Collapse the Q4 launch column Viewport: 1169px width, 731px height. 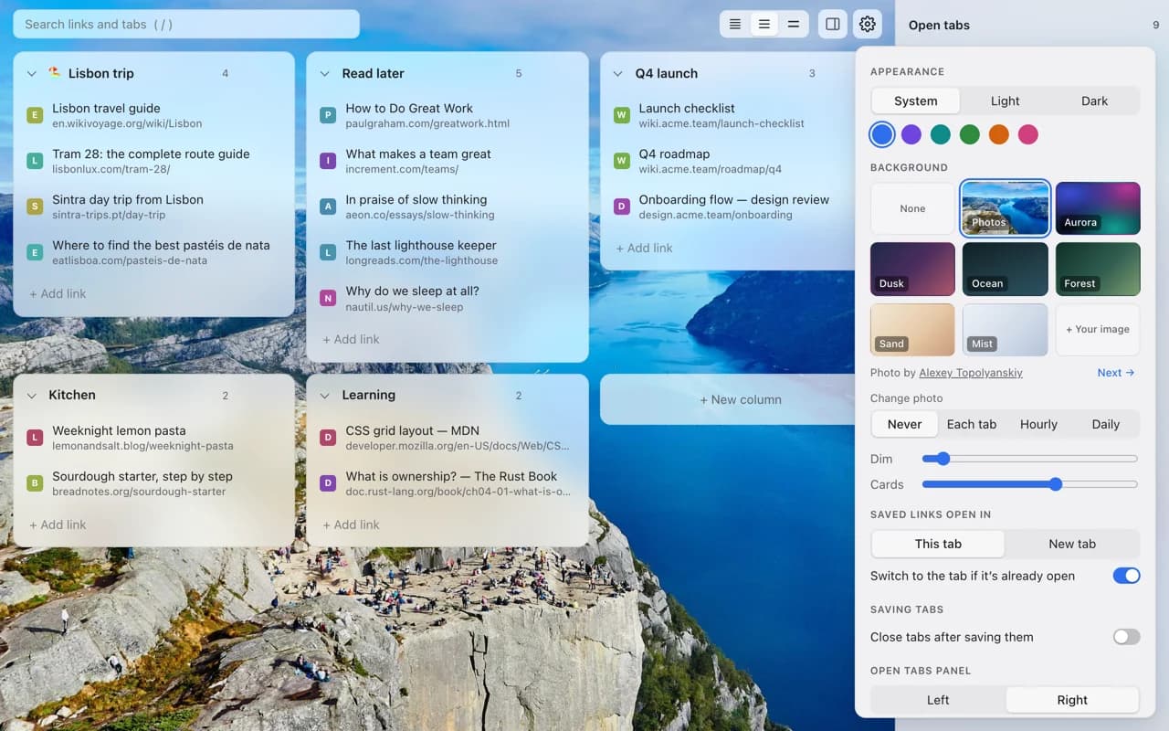618,73
